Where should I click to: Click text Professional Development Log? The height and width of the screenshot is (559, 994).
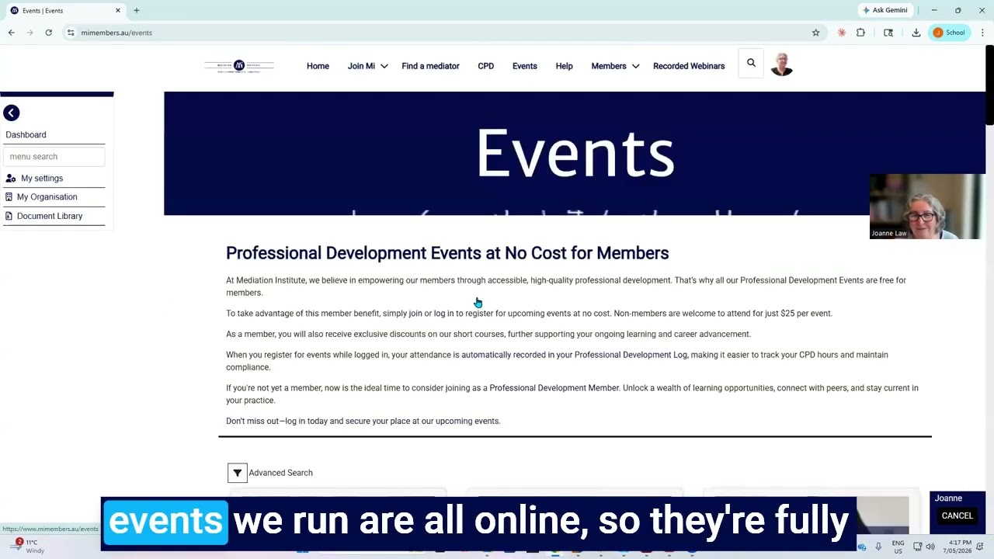(x=631, y=355)
